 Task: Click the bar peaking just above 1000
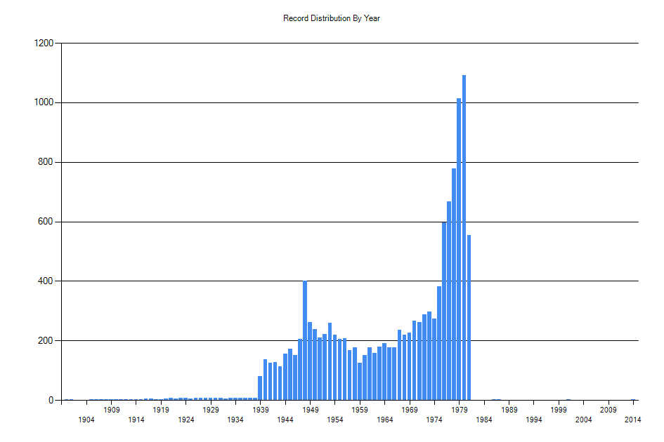(459, 249)
